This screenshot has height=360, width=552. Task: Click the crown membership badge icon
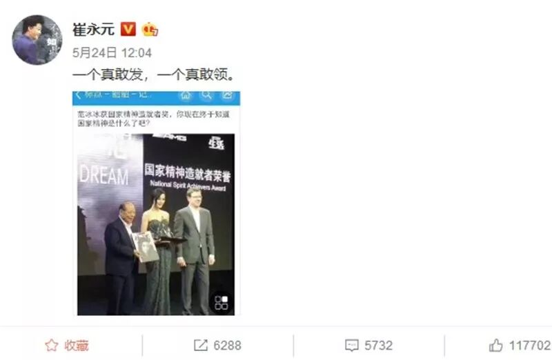click(x=150, y=29)
